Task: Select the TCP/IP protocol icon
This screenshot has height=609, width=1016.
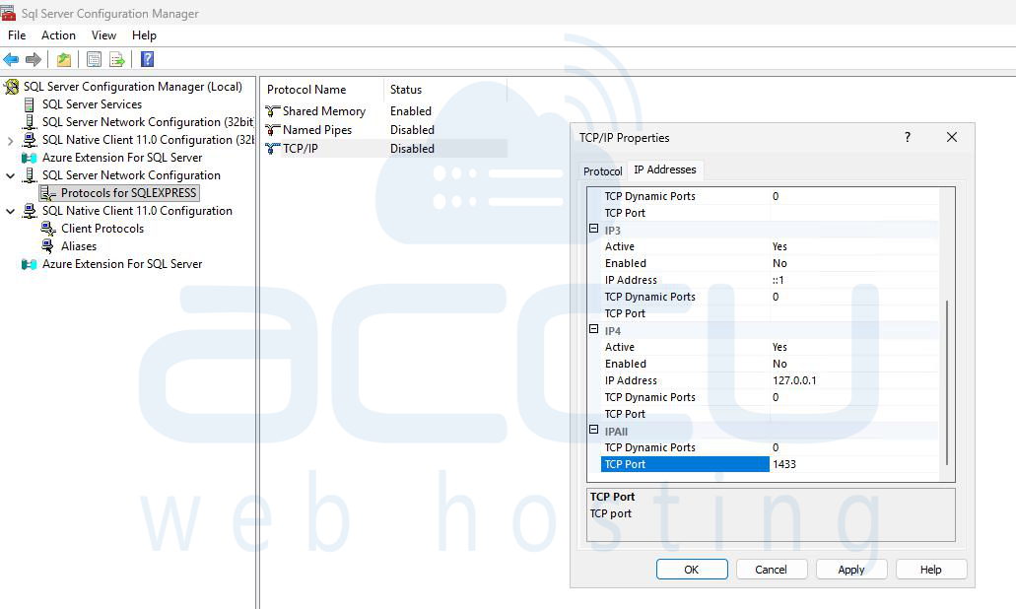Action: coord(273,149)
